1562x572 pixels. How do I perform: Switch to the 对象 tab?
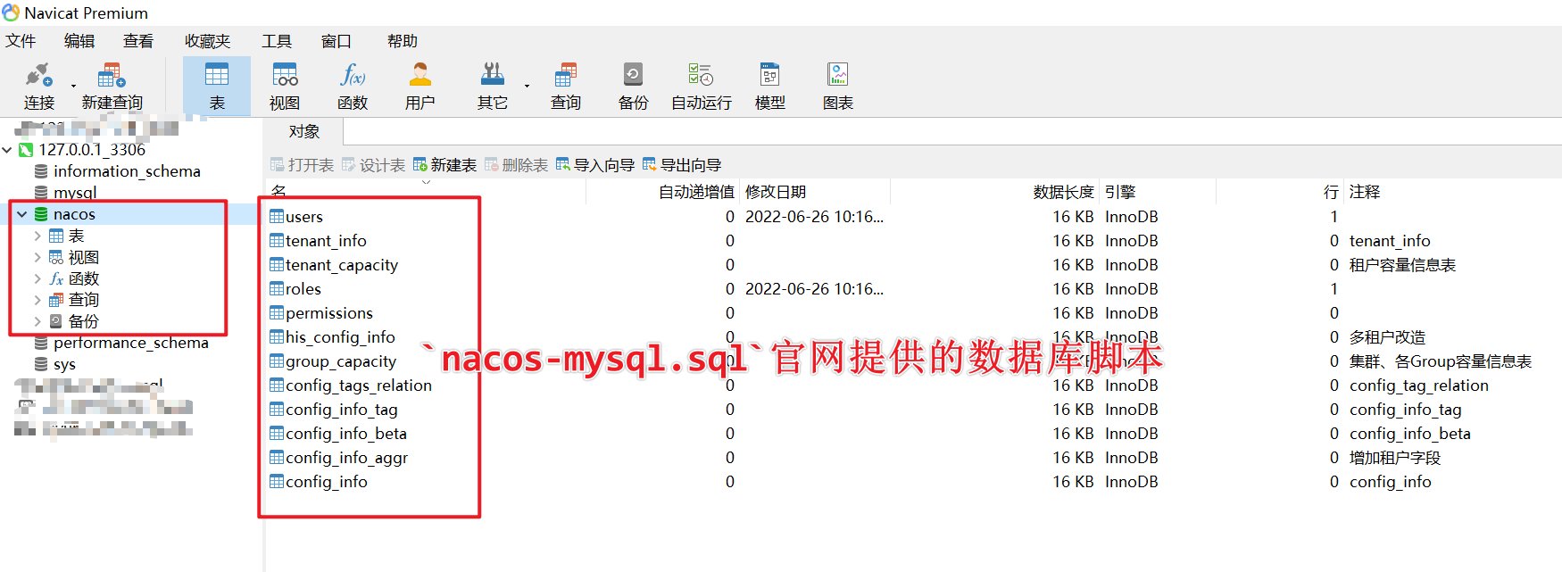(303, 132)
